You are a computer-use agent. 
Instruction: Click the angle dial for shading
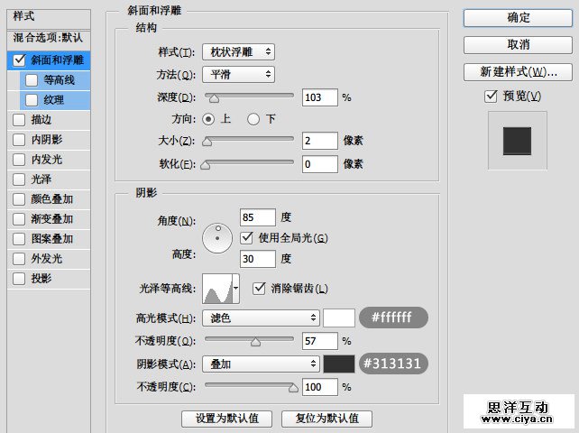point(217,238)
